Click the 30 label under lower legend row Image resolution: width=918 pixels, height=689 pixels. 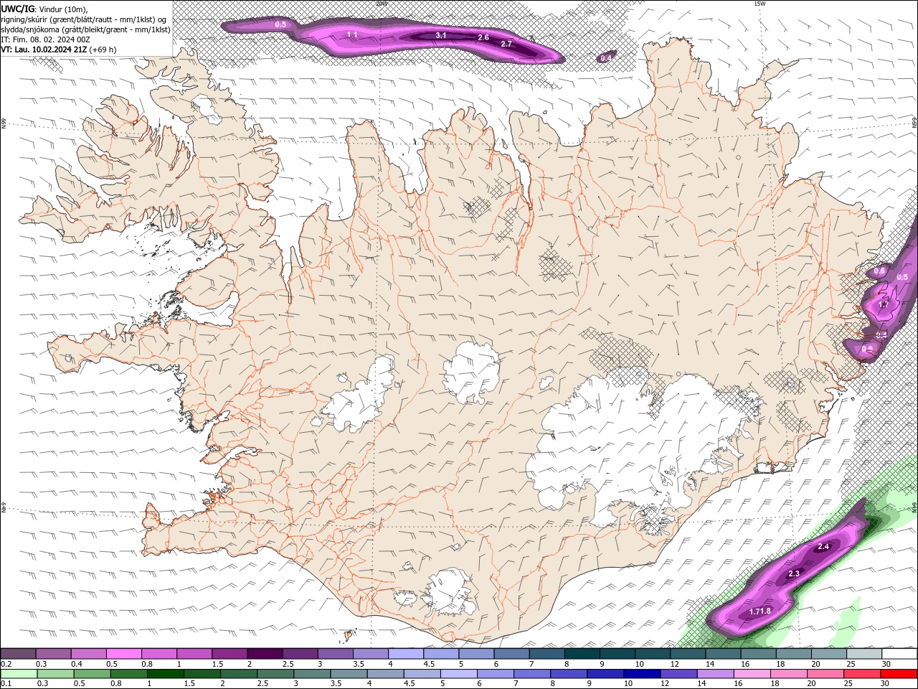click(884, 683)
